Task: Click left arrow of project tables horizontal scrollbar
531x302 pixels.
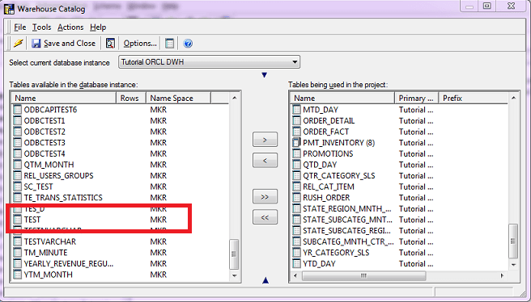Action: click(295, 275)
